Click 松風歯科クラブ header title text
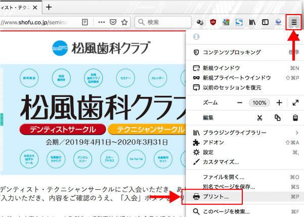This screenshot has width=304, height=217. coord(111,48)
